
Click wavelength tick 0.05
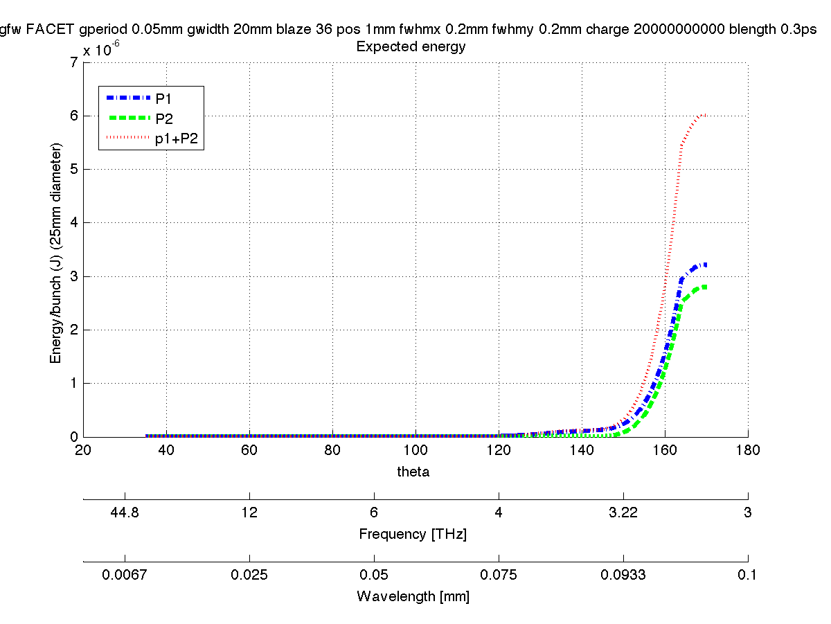374,575
